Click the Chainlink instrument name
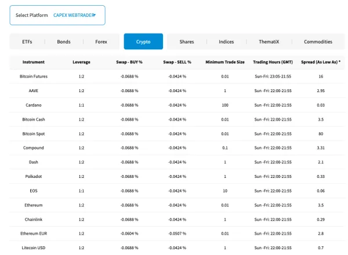This screenshot has height=255, width=348. (34, 219)
